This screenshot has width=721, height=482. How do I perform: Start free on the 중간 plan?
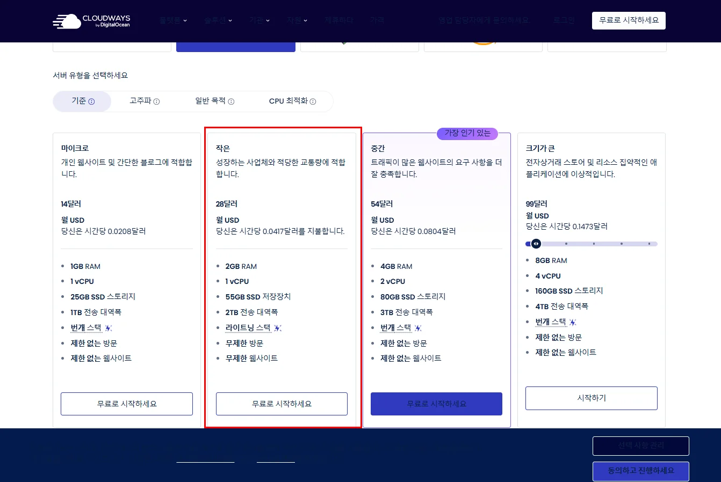click(x=436, y=404)
